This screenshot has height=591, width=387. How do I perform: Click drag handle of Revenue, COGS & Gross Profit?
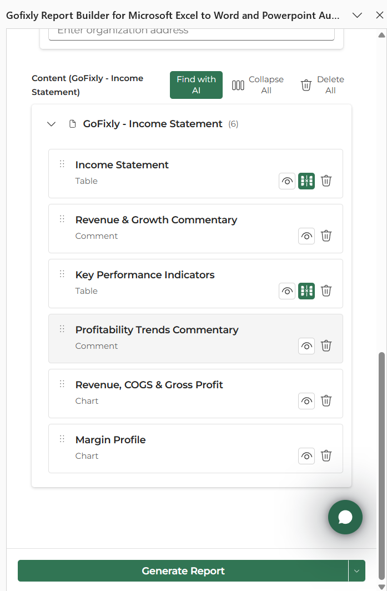[x=62, y=384]
